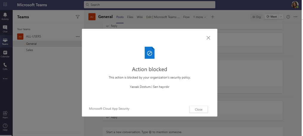Add a new tab with plus icon
Viewport: 303px width, 136px height.
[213, 17]
